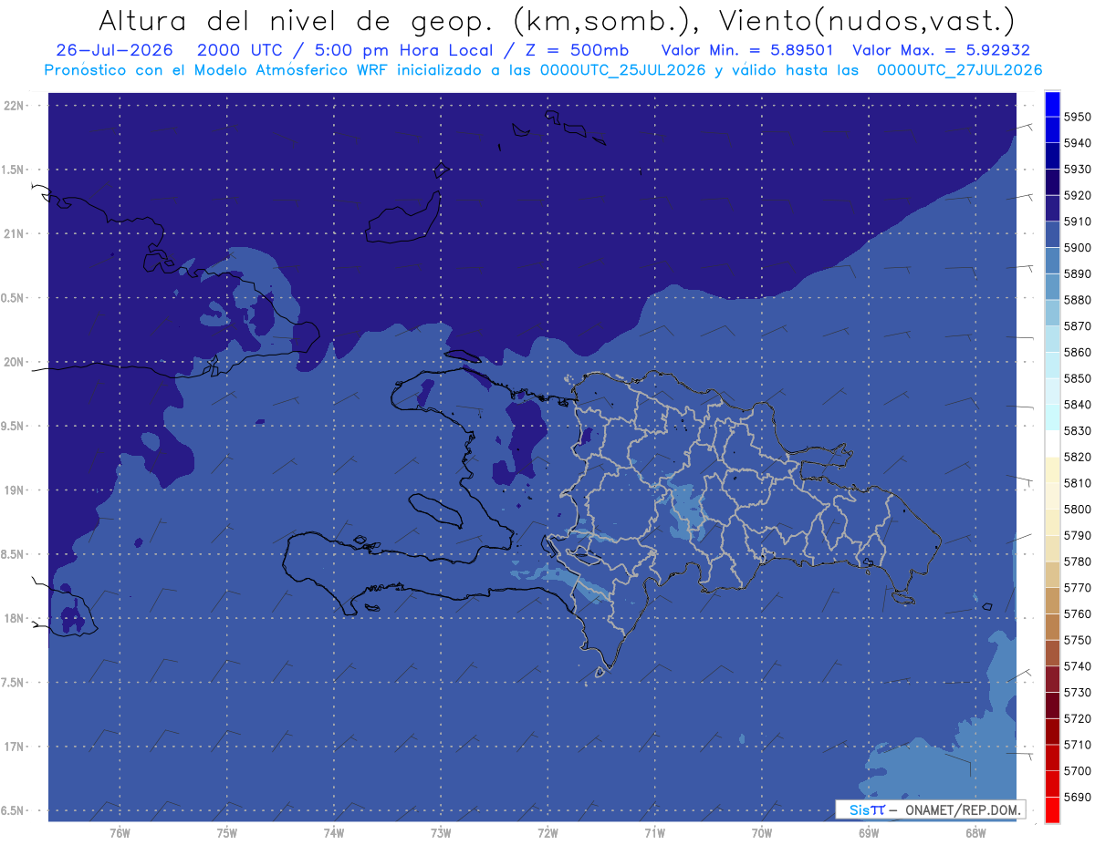Click the '5740' color bar label
Image resolution: width=1095 pixels, height=845 pixels.
(x=1077, y=666)
